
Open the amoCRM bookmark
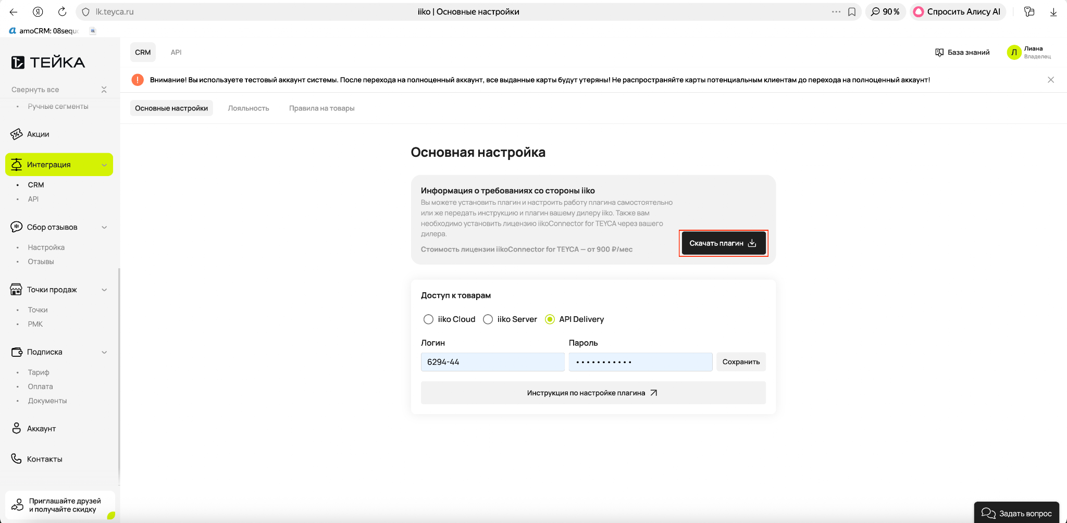(44, 31)
